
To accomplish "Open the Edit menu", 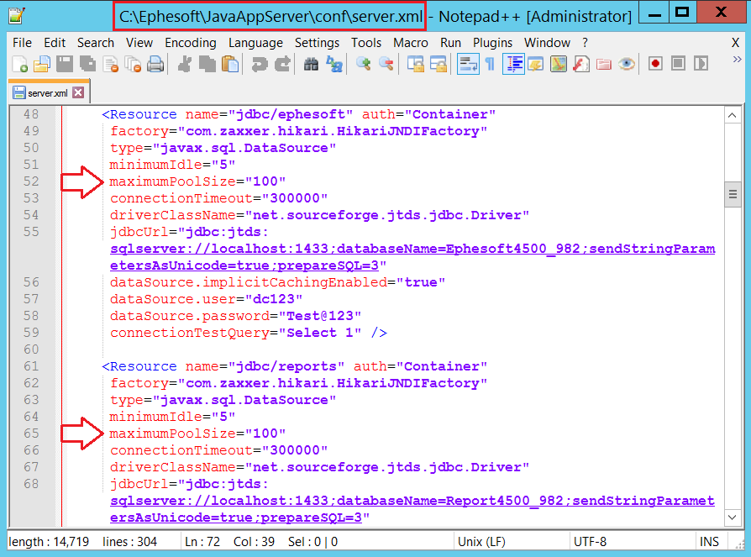I will point(55,43).
